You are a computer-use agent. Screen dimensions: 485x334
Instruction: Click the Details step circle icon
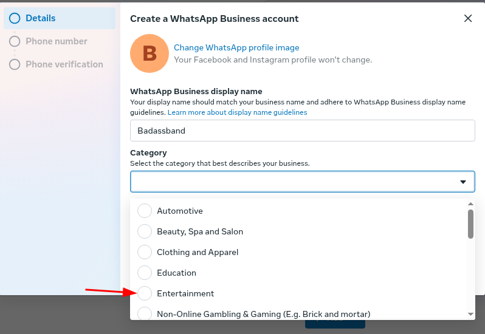pyautogui.click(x=15, y=18)
